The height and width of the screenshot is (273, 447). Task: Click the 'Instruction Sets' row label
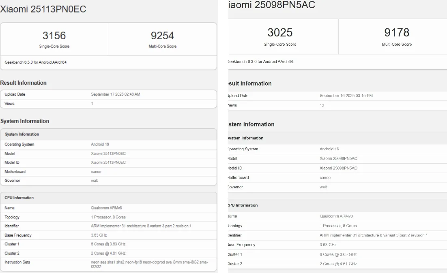(17, 262)
